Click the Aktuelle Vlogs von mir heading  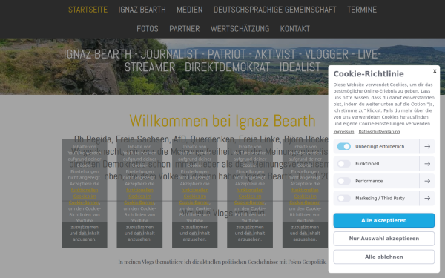click(222, 213)
